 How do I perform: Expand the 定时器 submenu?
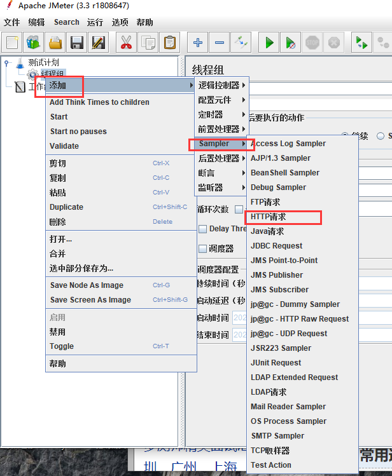pos(221,114)
